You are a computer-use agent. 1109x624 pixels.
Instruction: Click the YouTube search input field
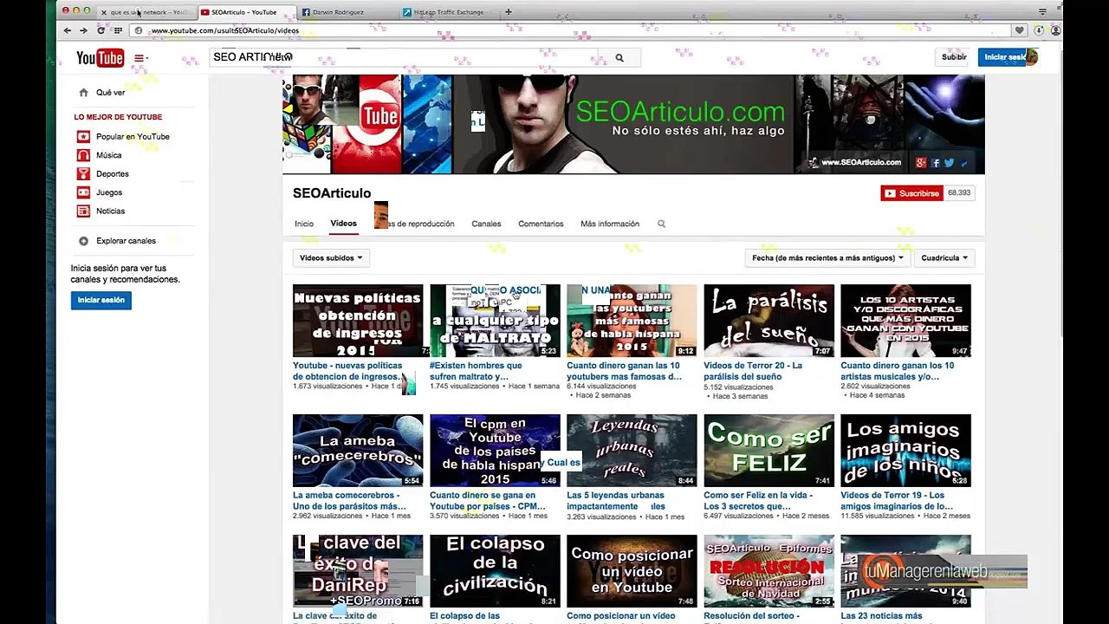coord(403,57)
